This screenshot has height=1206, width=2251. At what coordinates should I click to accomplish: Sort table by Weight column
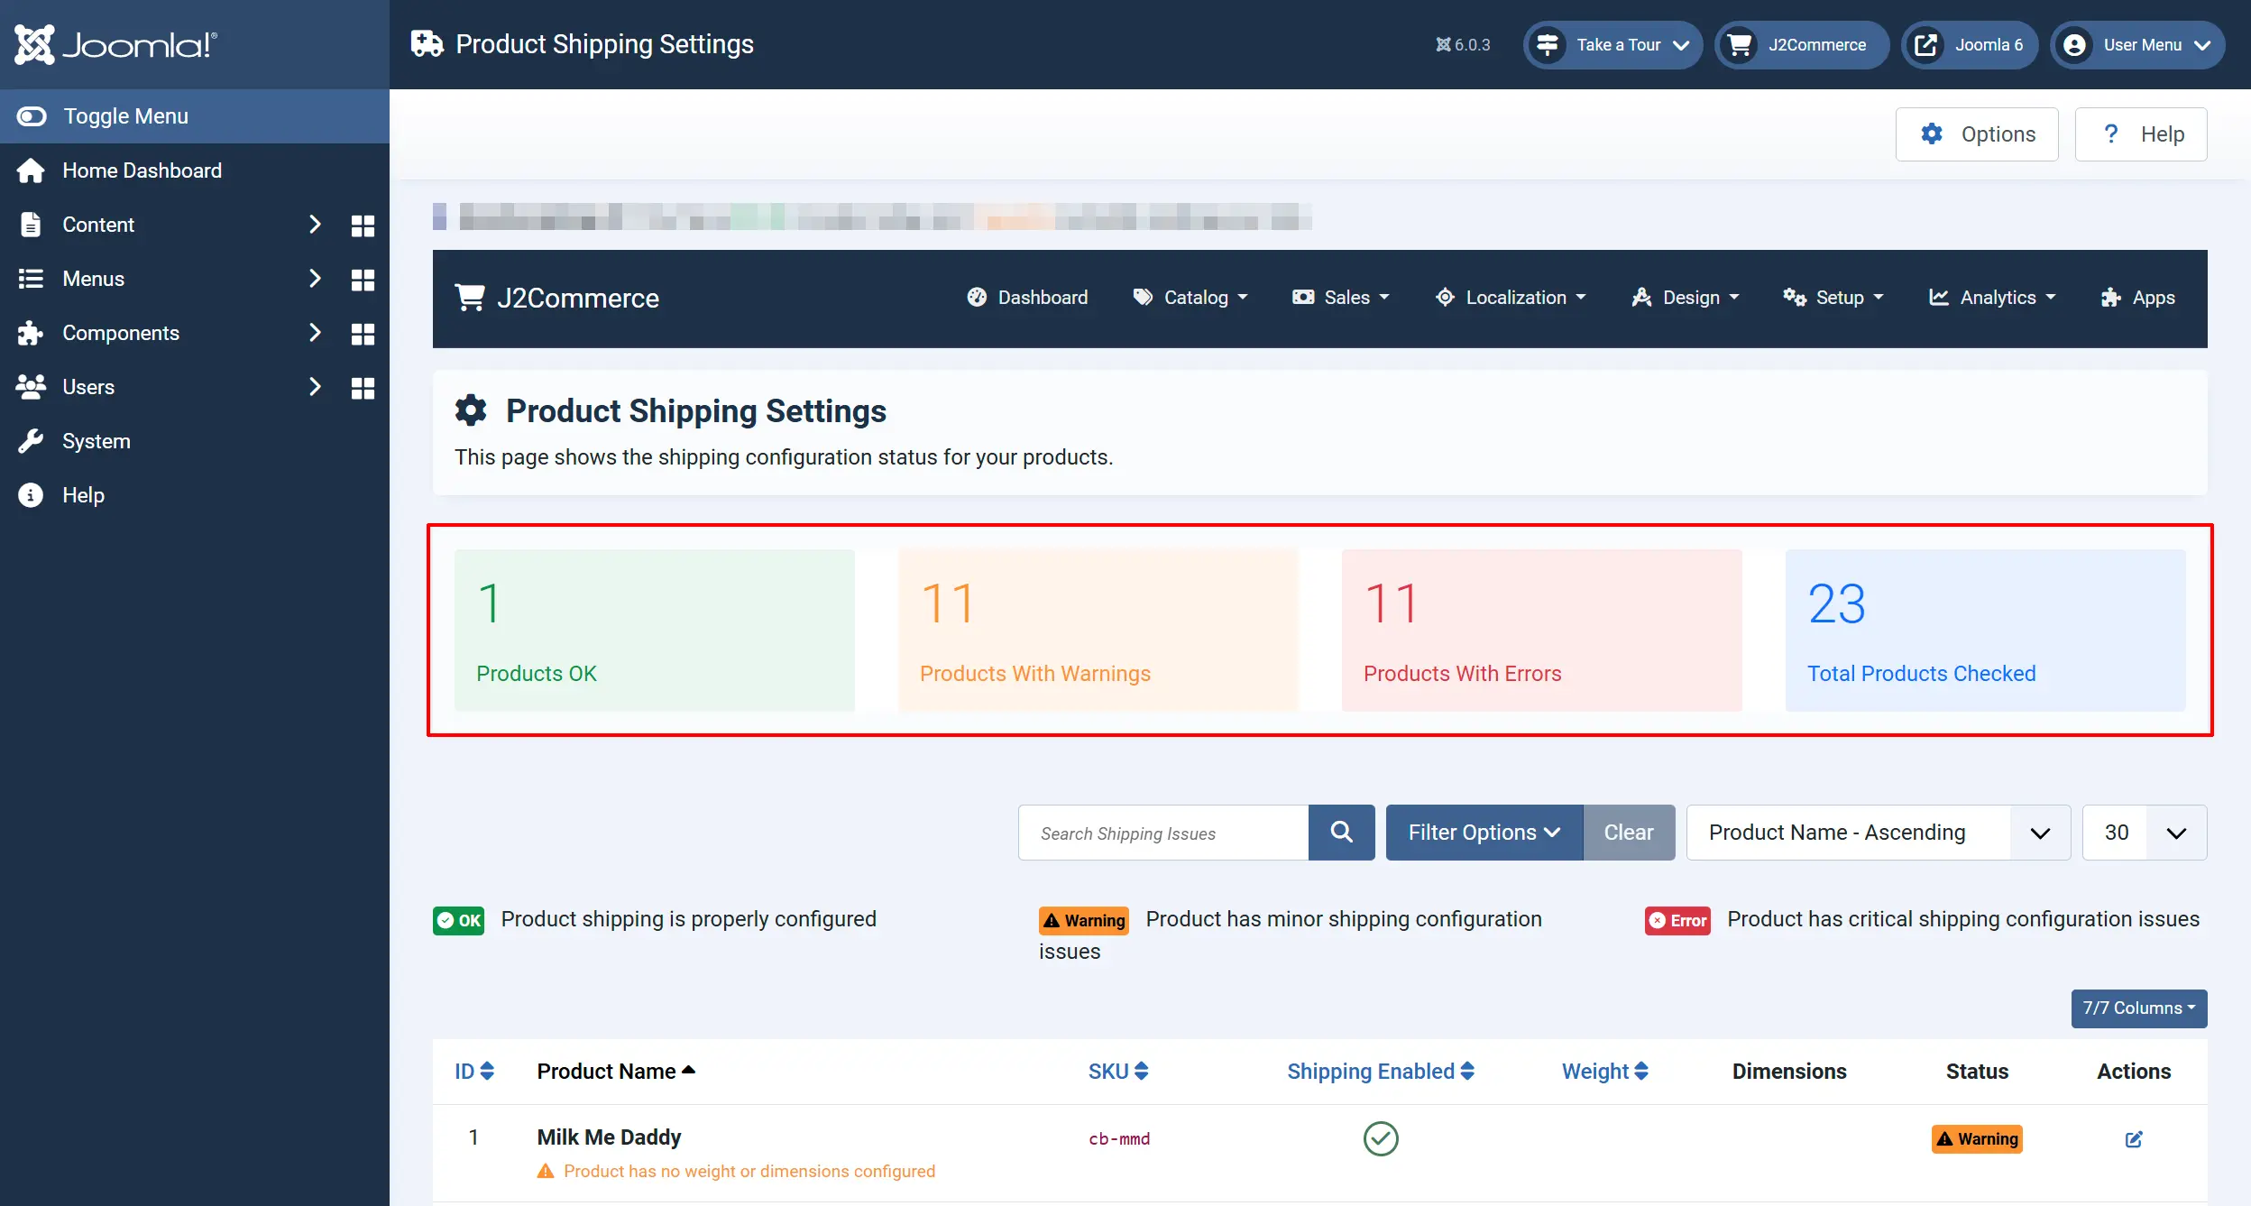point(1605,1072)
